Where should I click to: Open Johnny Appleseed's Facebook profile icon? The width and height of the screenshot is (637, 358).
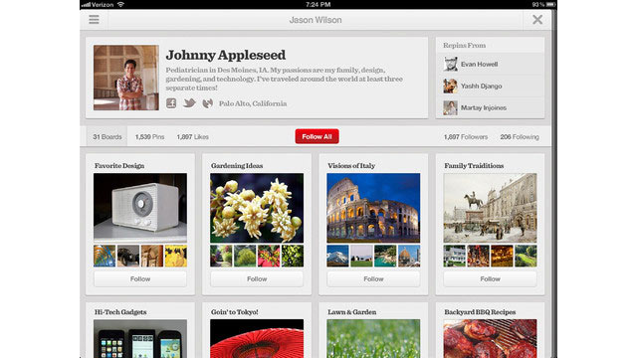(171, 103)
